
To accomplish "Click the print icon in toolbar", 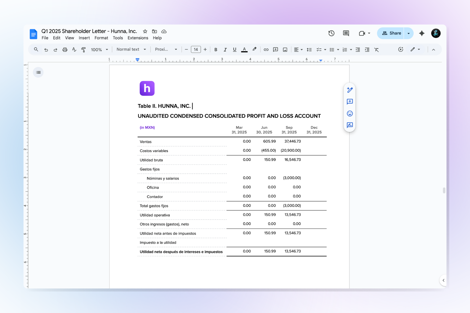I will coord(65,50).
